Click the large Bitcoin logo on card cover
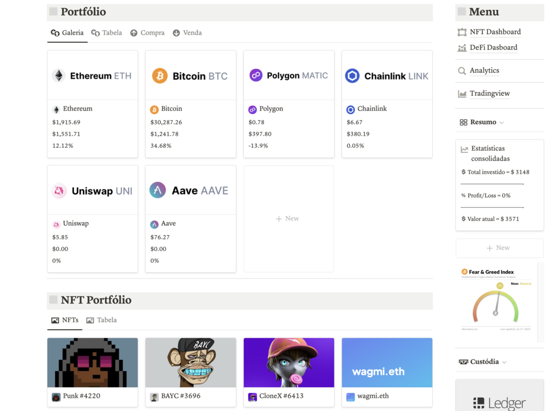 160,76
